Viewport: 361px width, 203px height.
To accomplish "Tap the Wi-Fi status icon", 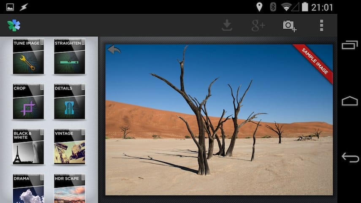I will click(286, 7).
